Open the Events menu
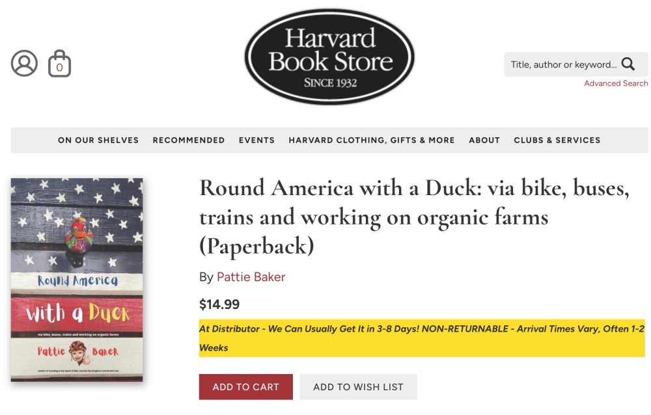The height and width of the screenshot is (415, 651). pyautogui.click(x=256, y=140)
